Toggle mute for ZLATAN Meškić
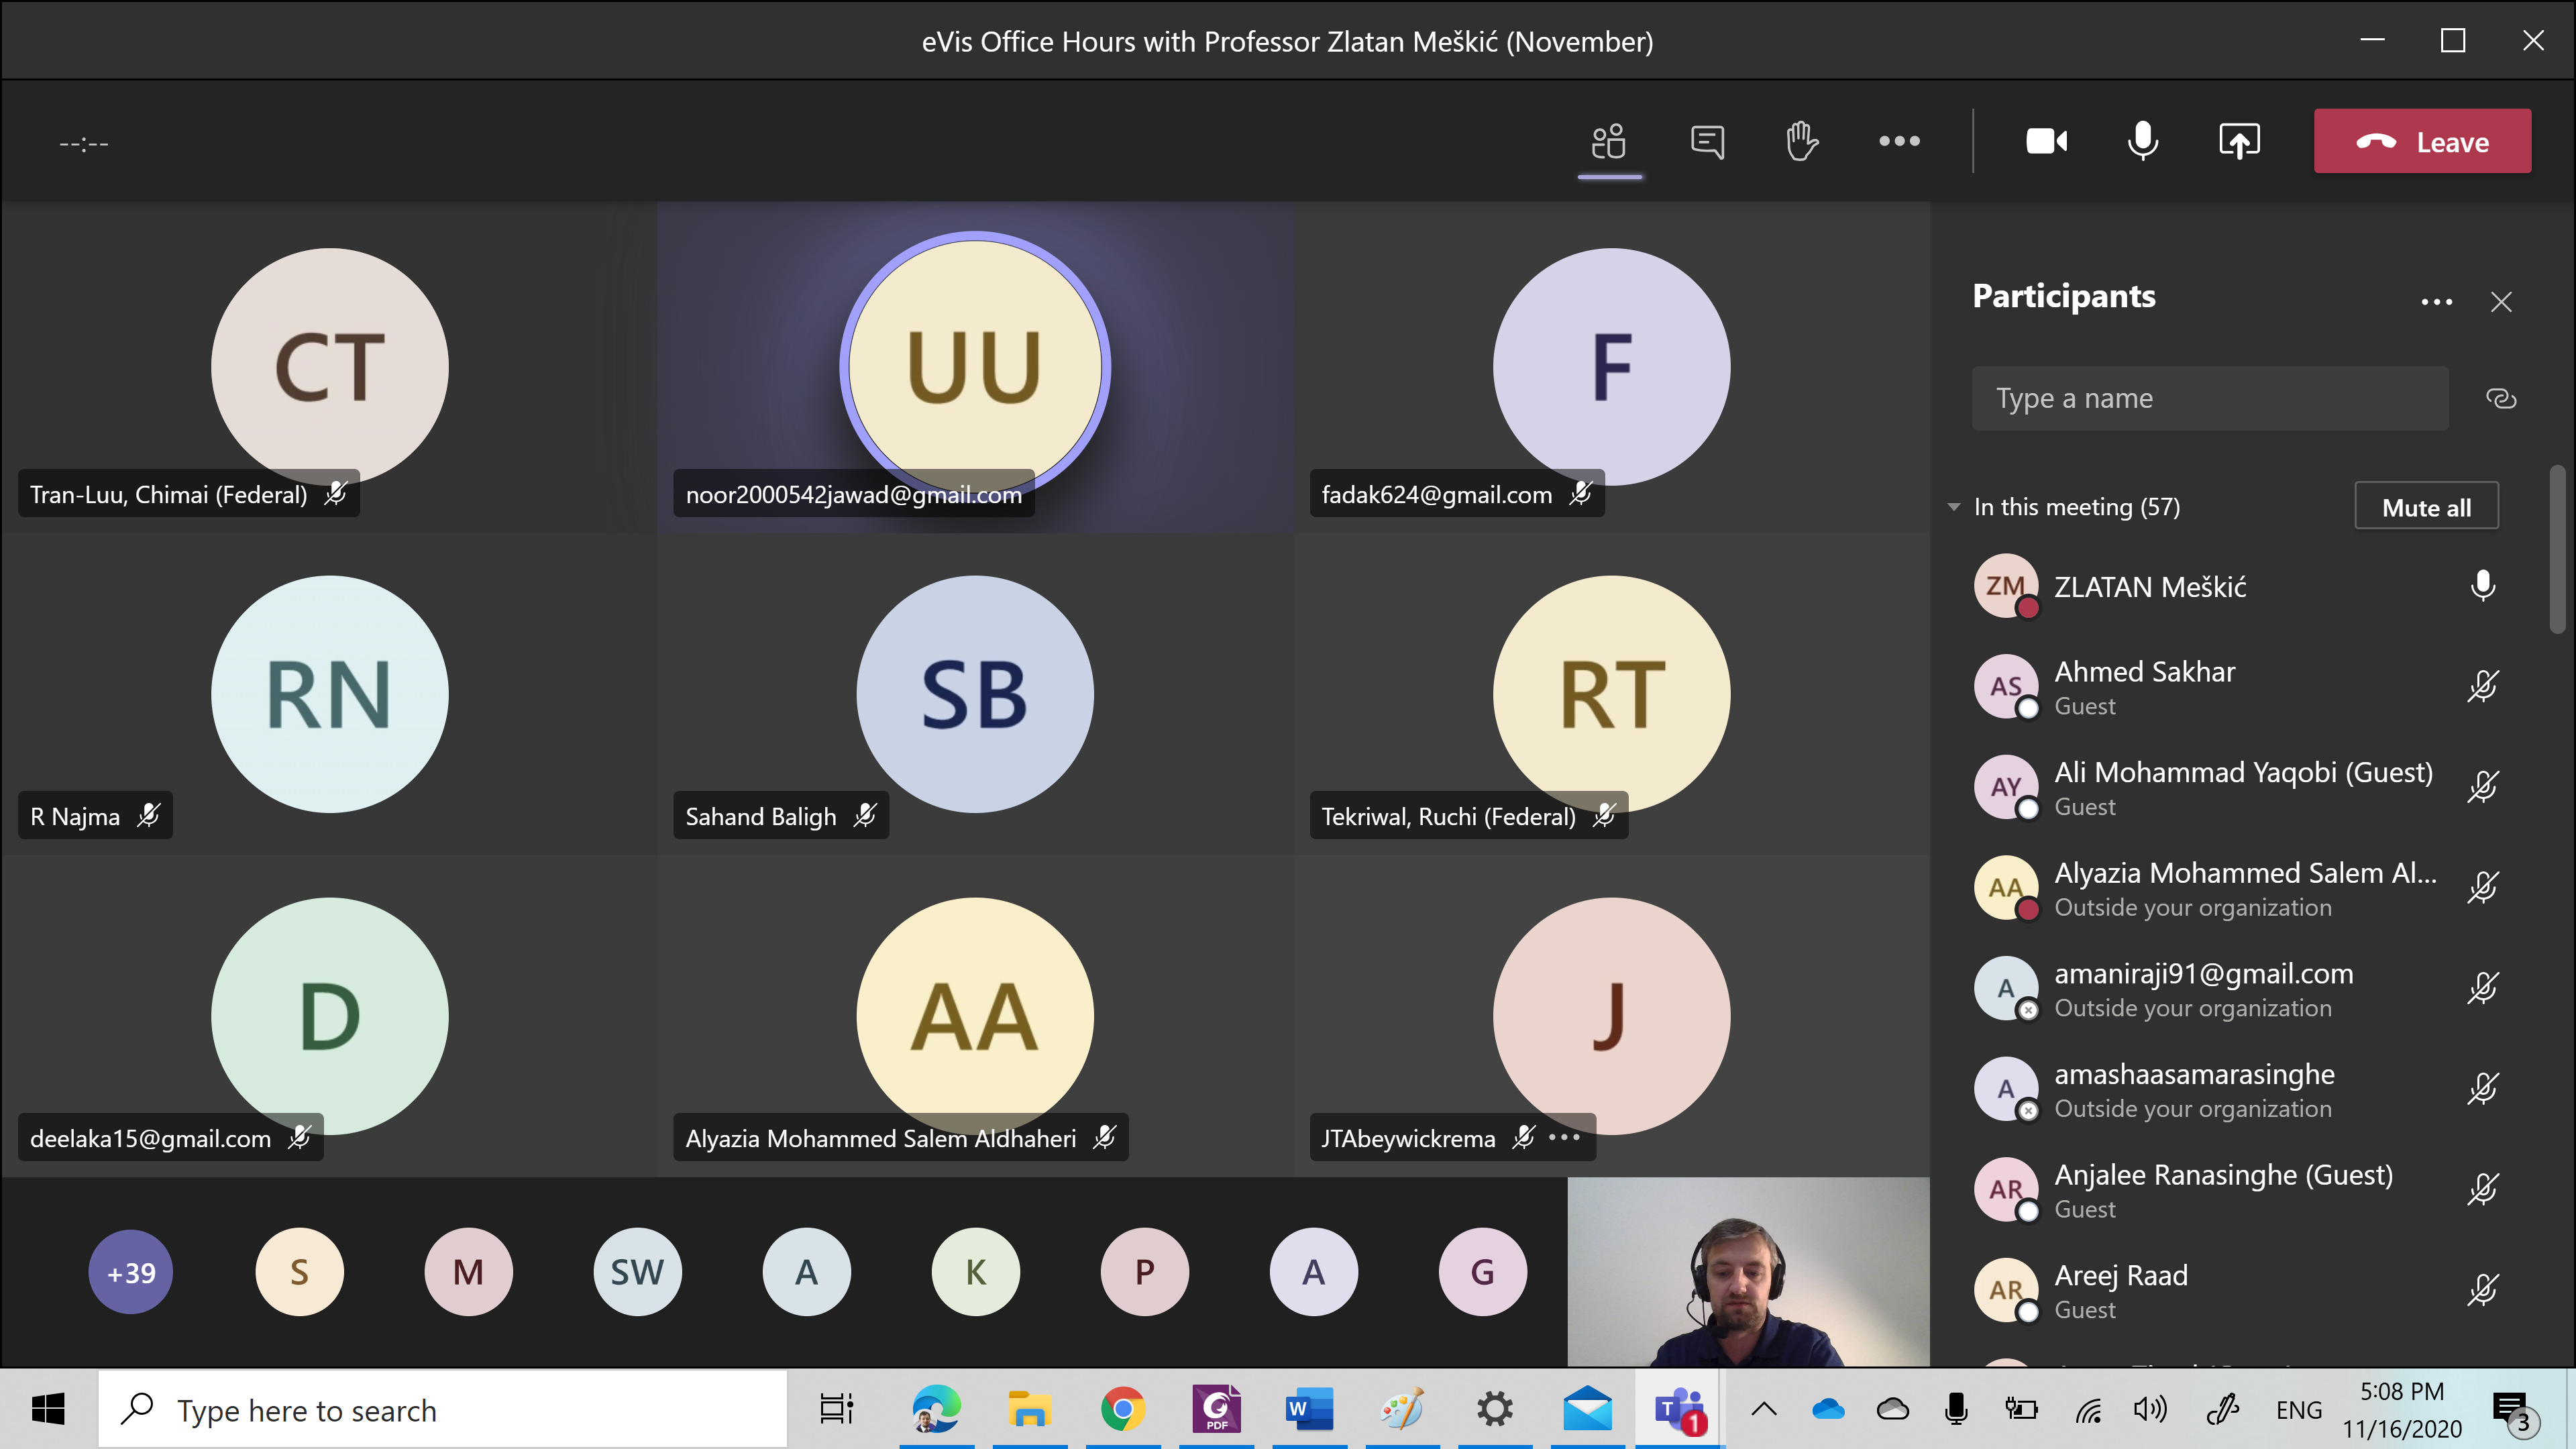This screenshot has height=1449, width=2576. [x=2485, y=586]
